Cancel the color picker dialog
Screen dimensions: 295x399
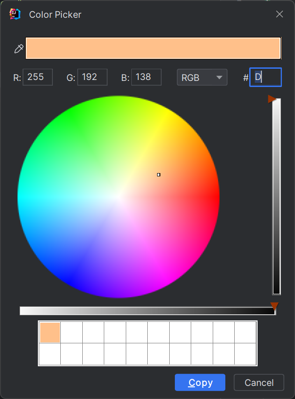pyautogui.click(x=259, y=383)
